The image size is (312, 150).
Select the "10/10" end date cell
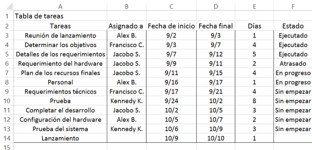pos(215,138)
